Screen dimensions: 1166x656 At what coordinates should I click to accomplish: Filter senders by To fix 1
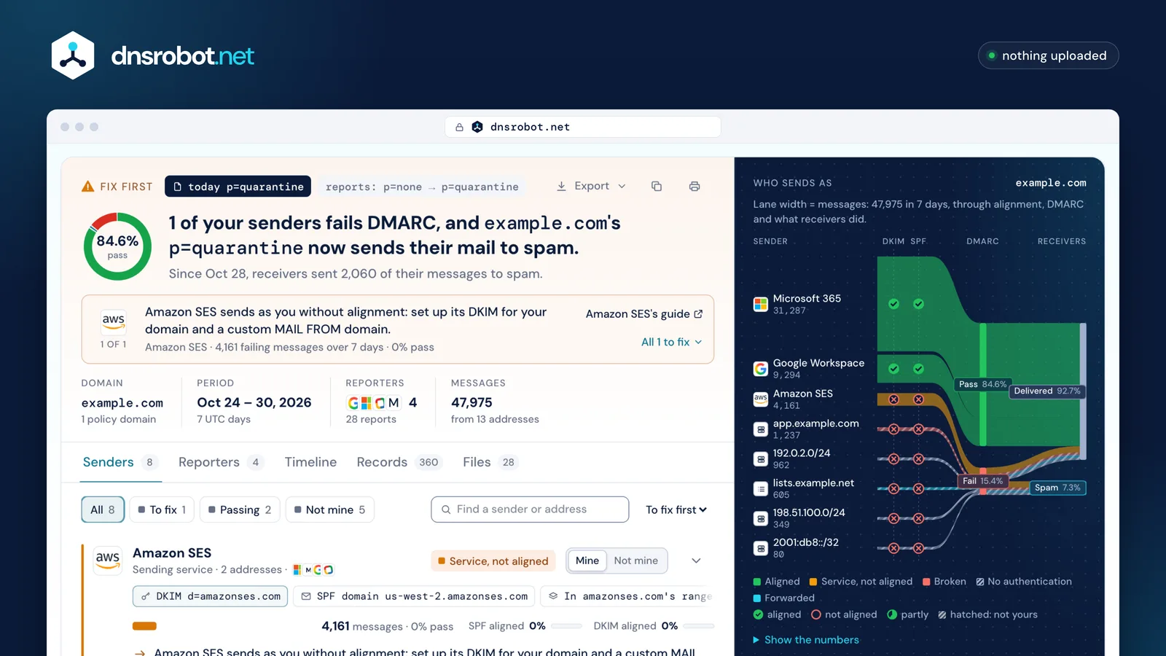[162, 509]
